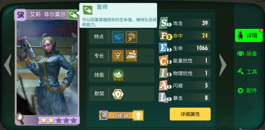Tap the yellow upgrade arrow button
Screen dimensions: 265x130
pyautogui.click(x=138, y=115)
